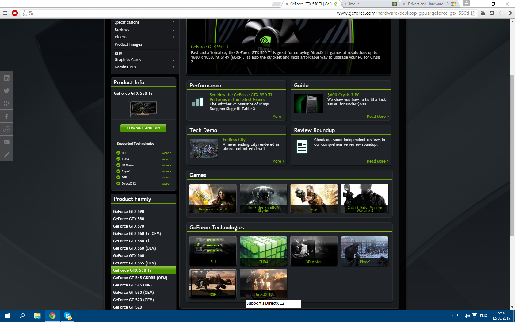Open the CUDA technology thumbnail
515x322 pixels.
263,251
